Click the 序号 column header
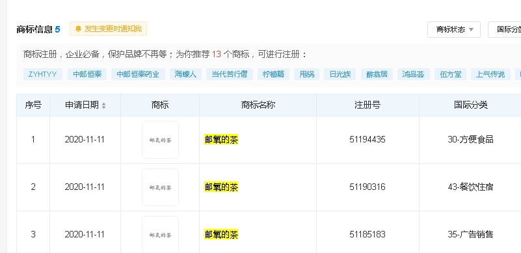 click(33, 105)
